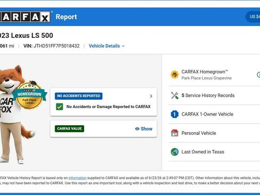This screenshot has width=260, height=195.
Task: Open accident details with the chevron arrow
Action: coord(151,96)
